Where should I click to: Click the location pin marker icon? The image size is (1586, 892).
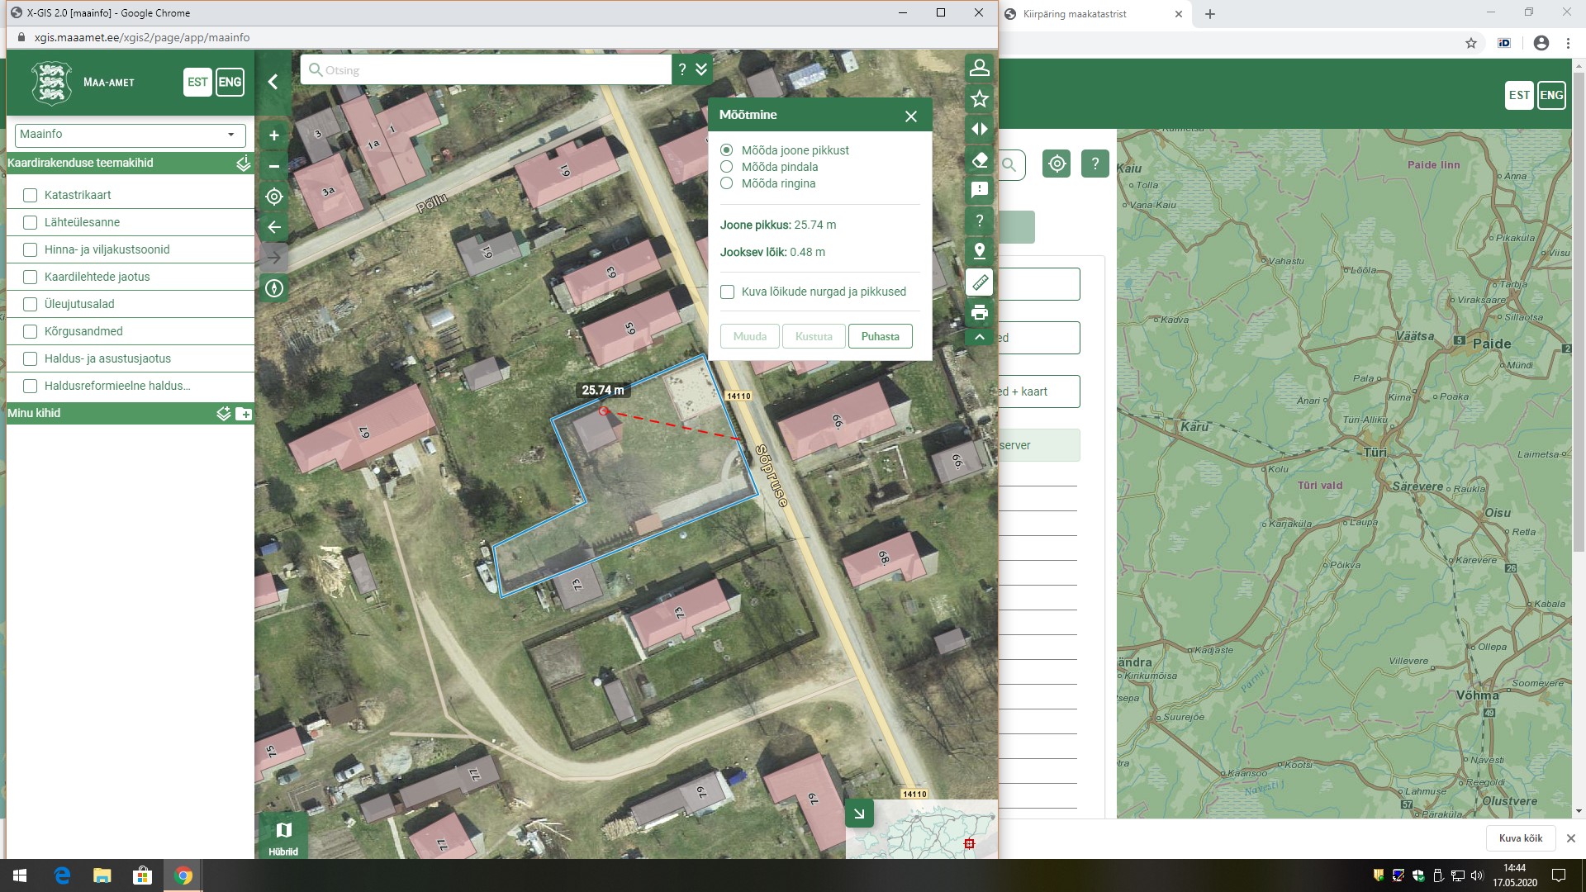980,251
